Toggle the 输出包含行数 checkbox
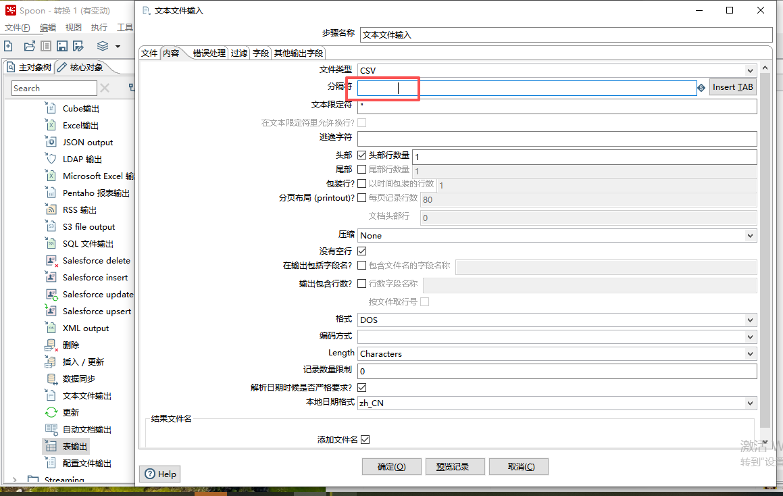 (362, 283)
